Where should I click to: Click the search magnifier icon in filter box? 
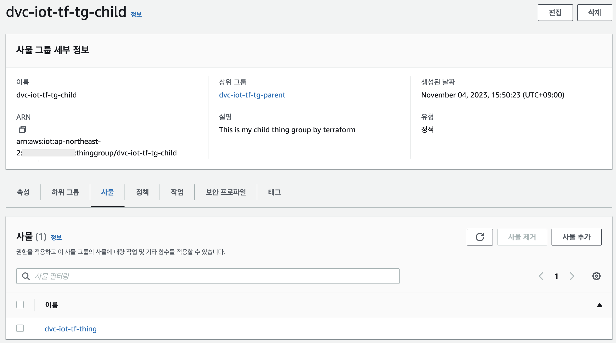26,276
